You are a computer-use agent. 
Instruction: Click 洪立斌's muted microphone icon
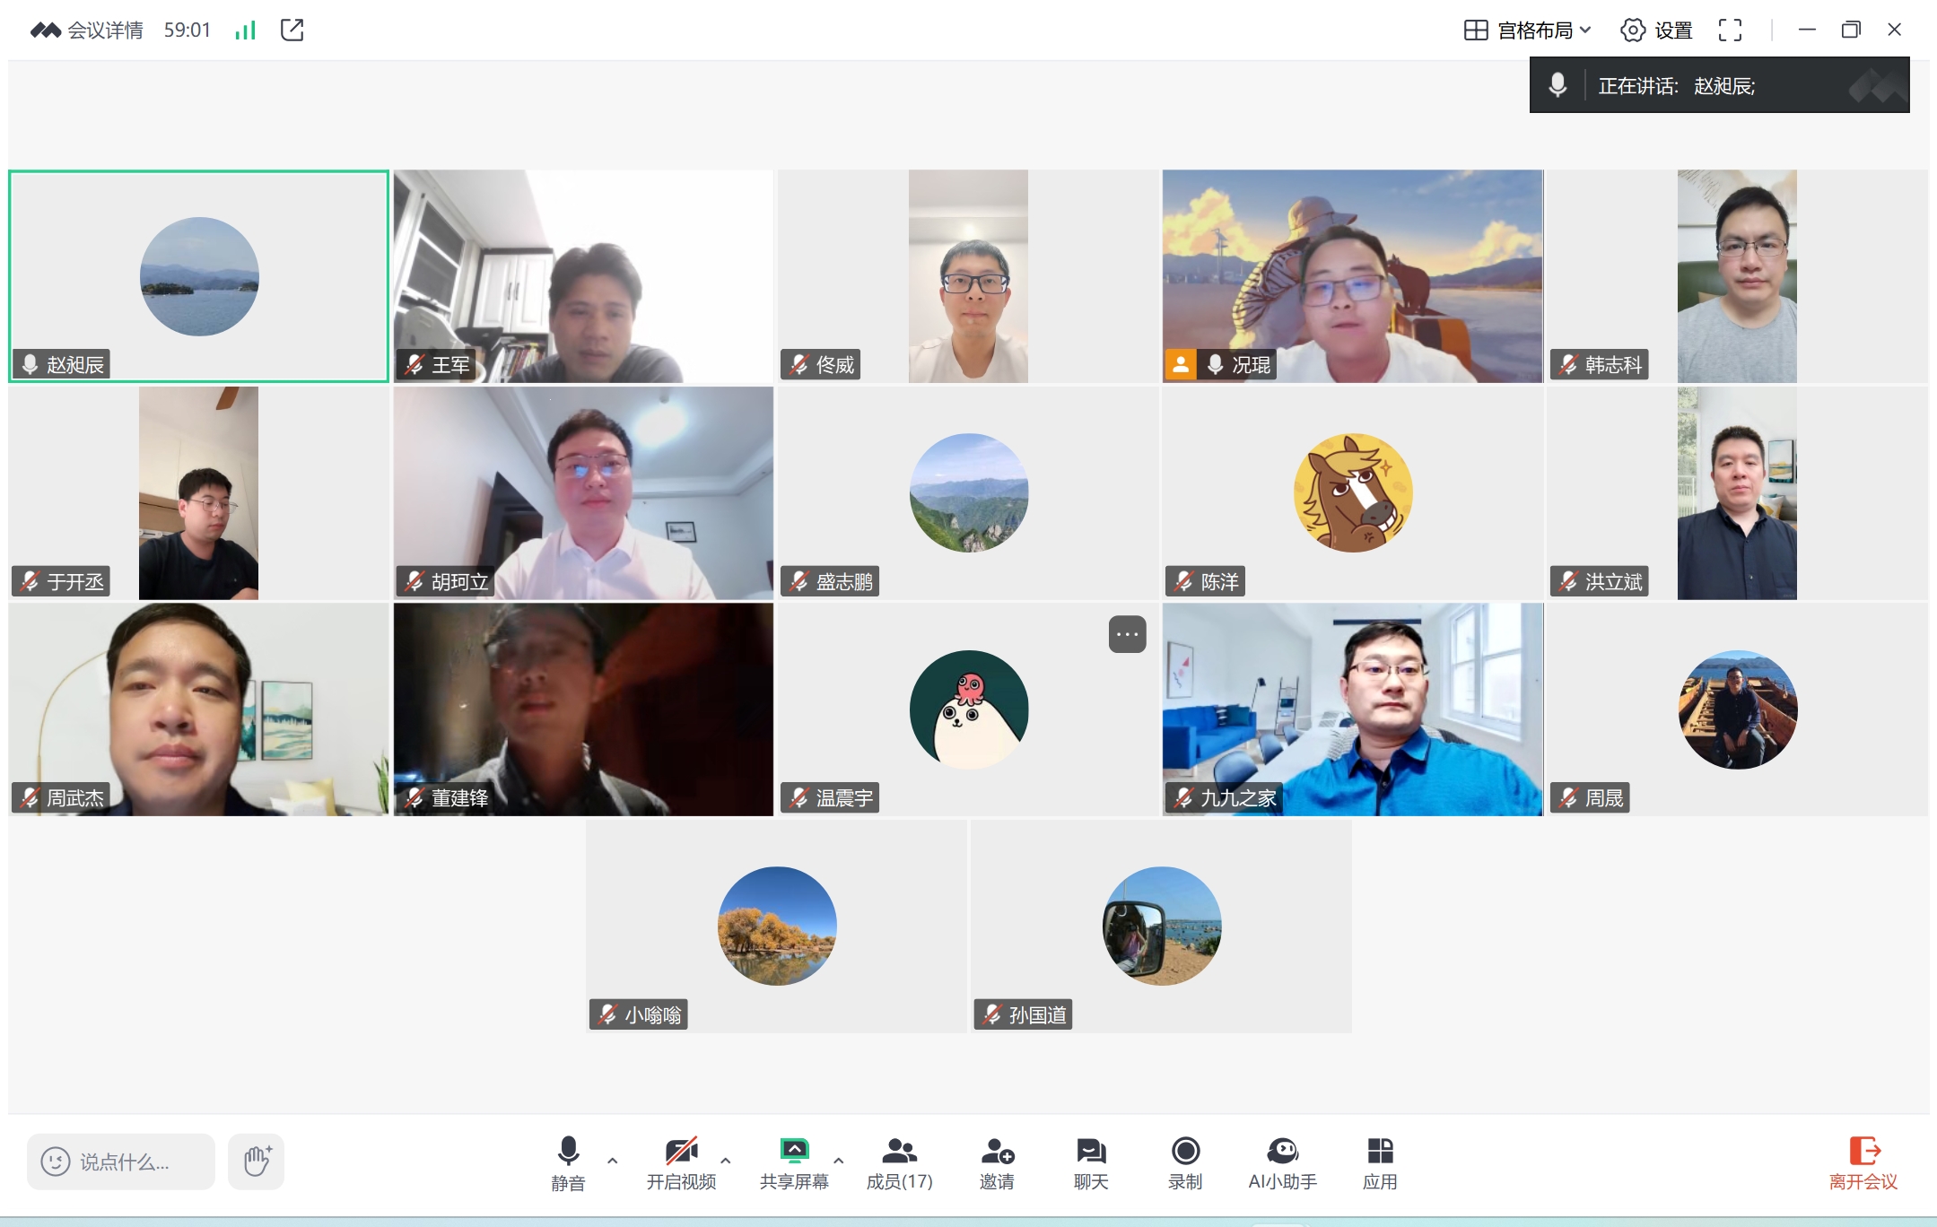[1567, 581]
